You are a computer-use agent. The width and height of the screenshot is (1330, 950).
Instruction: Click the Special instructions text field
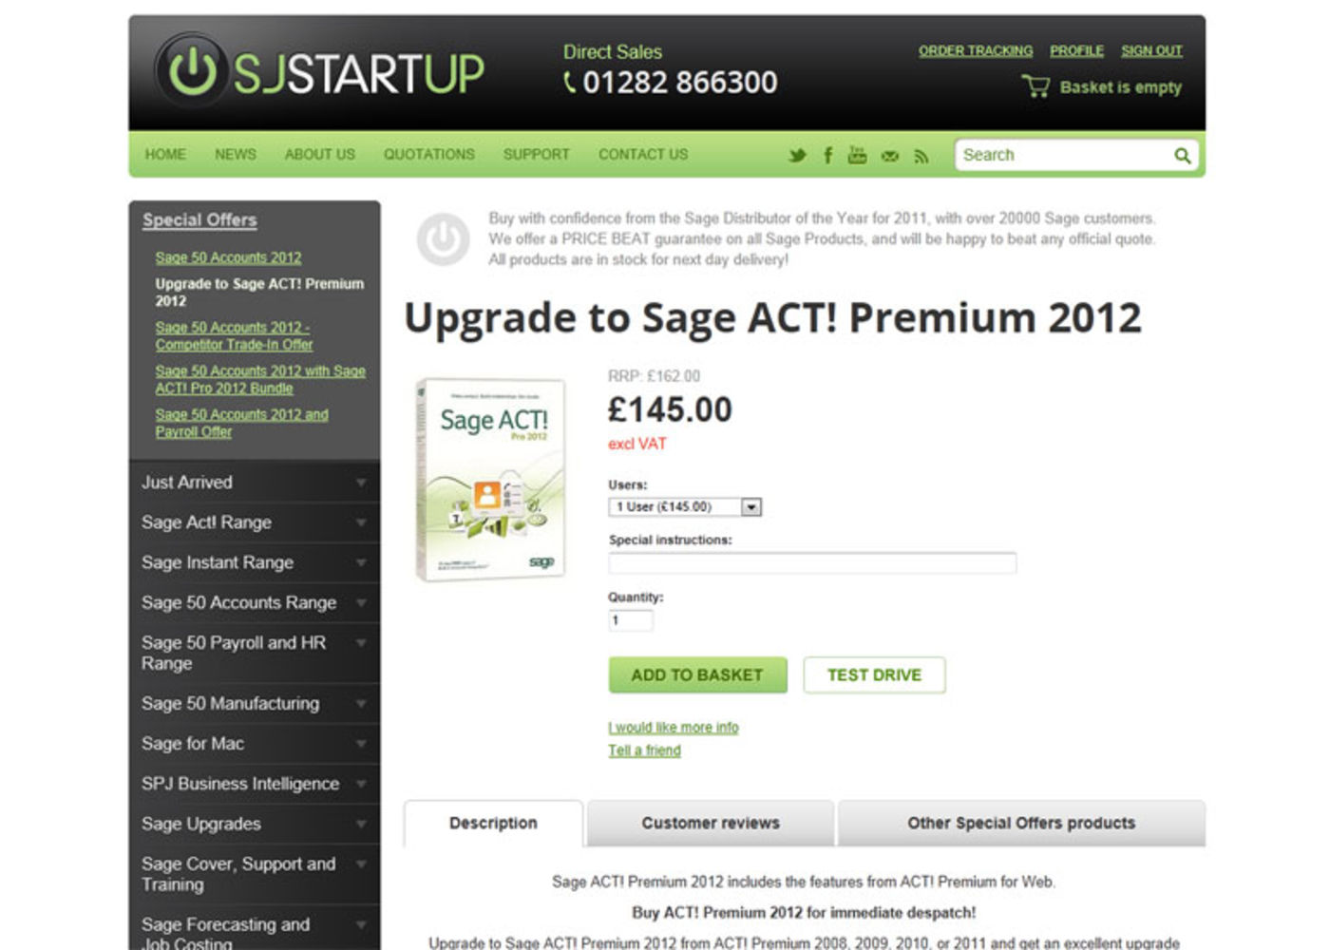(x=812, y=563)
